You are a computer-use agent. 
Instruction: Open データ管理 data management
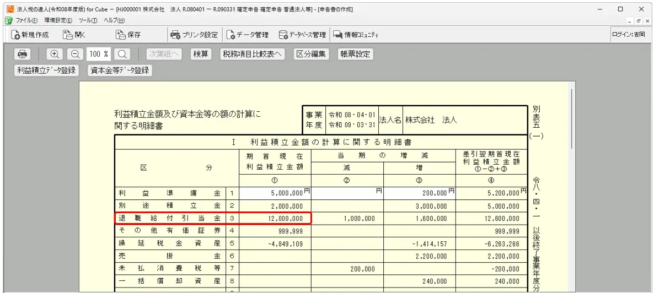[x=248, y=35]
